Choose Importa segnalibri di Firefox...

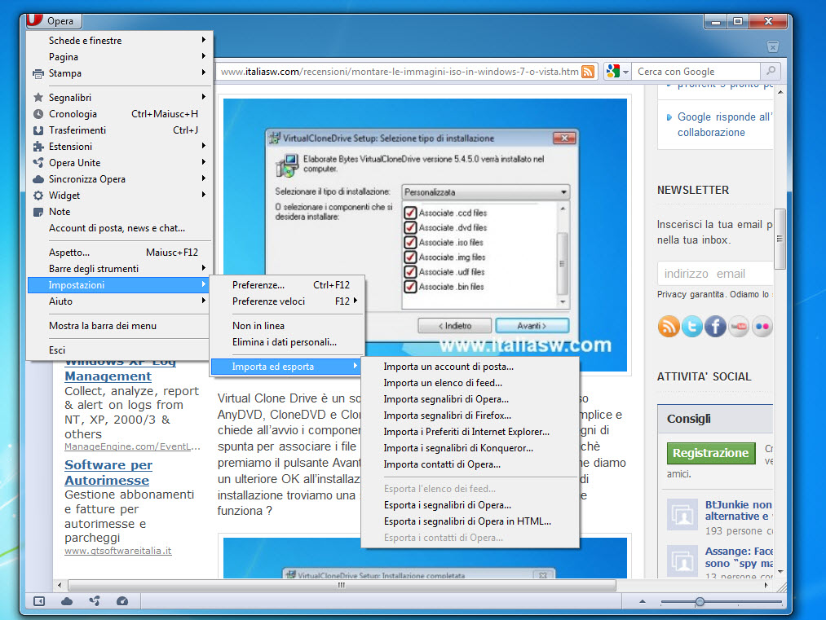pos(470,416)
